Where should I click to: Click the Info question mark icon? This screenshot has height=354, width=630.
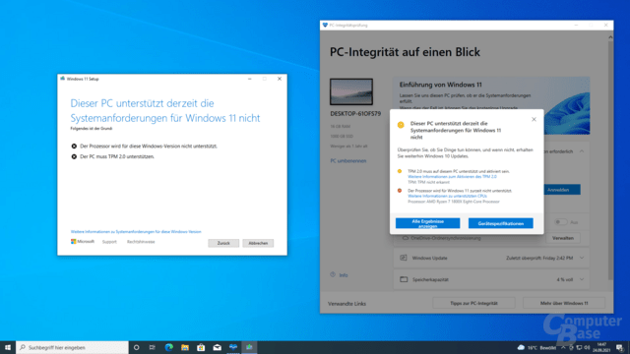pyautogui.click(x=333, y=275)
